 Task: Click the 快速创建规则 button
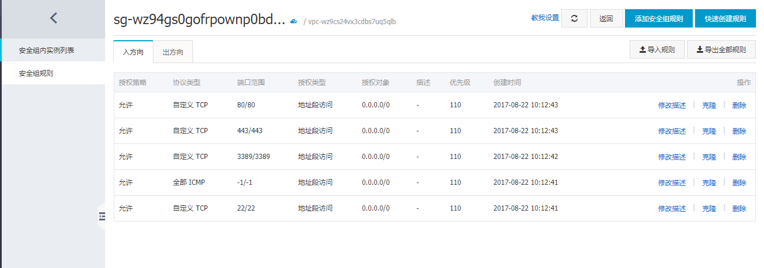coord(726,18)
